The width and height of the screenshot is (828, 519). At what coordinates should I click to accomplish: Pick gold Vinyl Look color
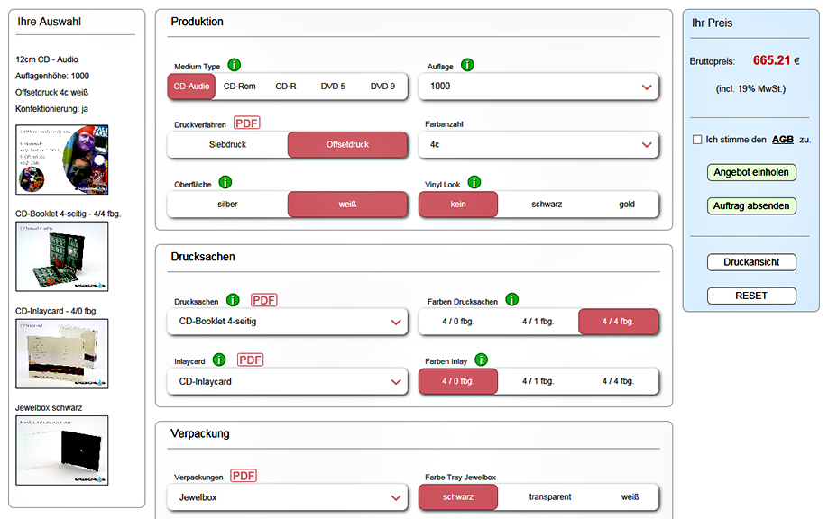(627, 205)
